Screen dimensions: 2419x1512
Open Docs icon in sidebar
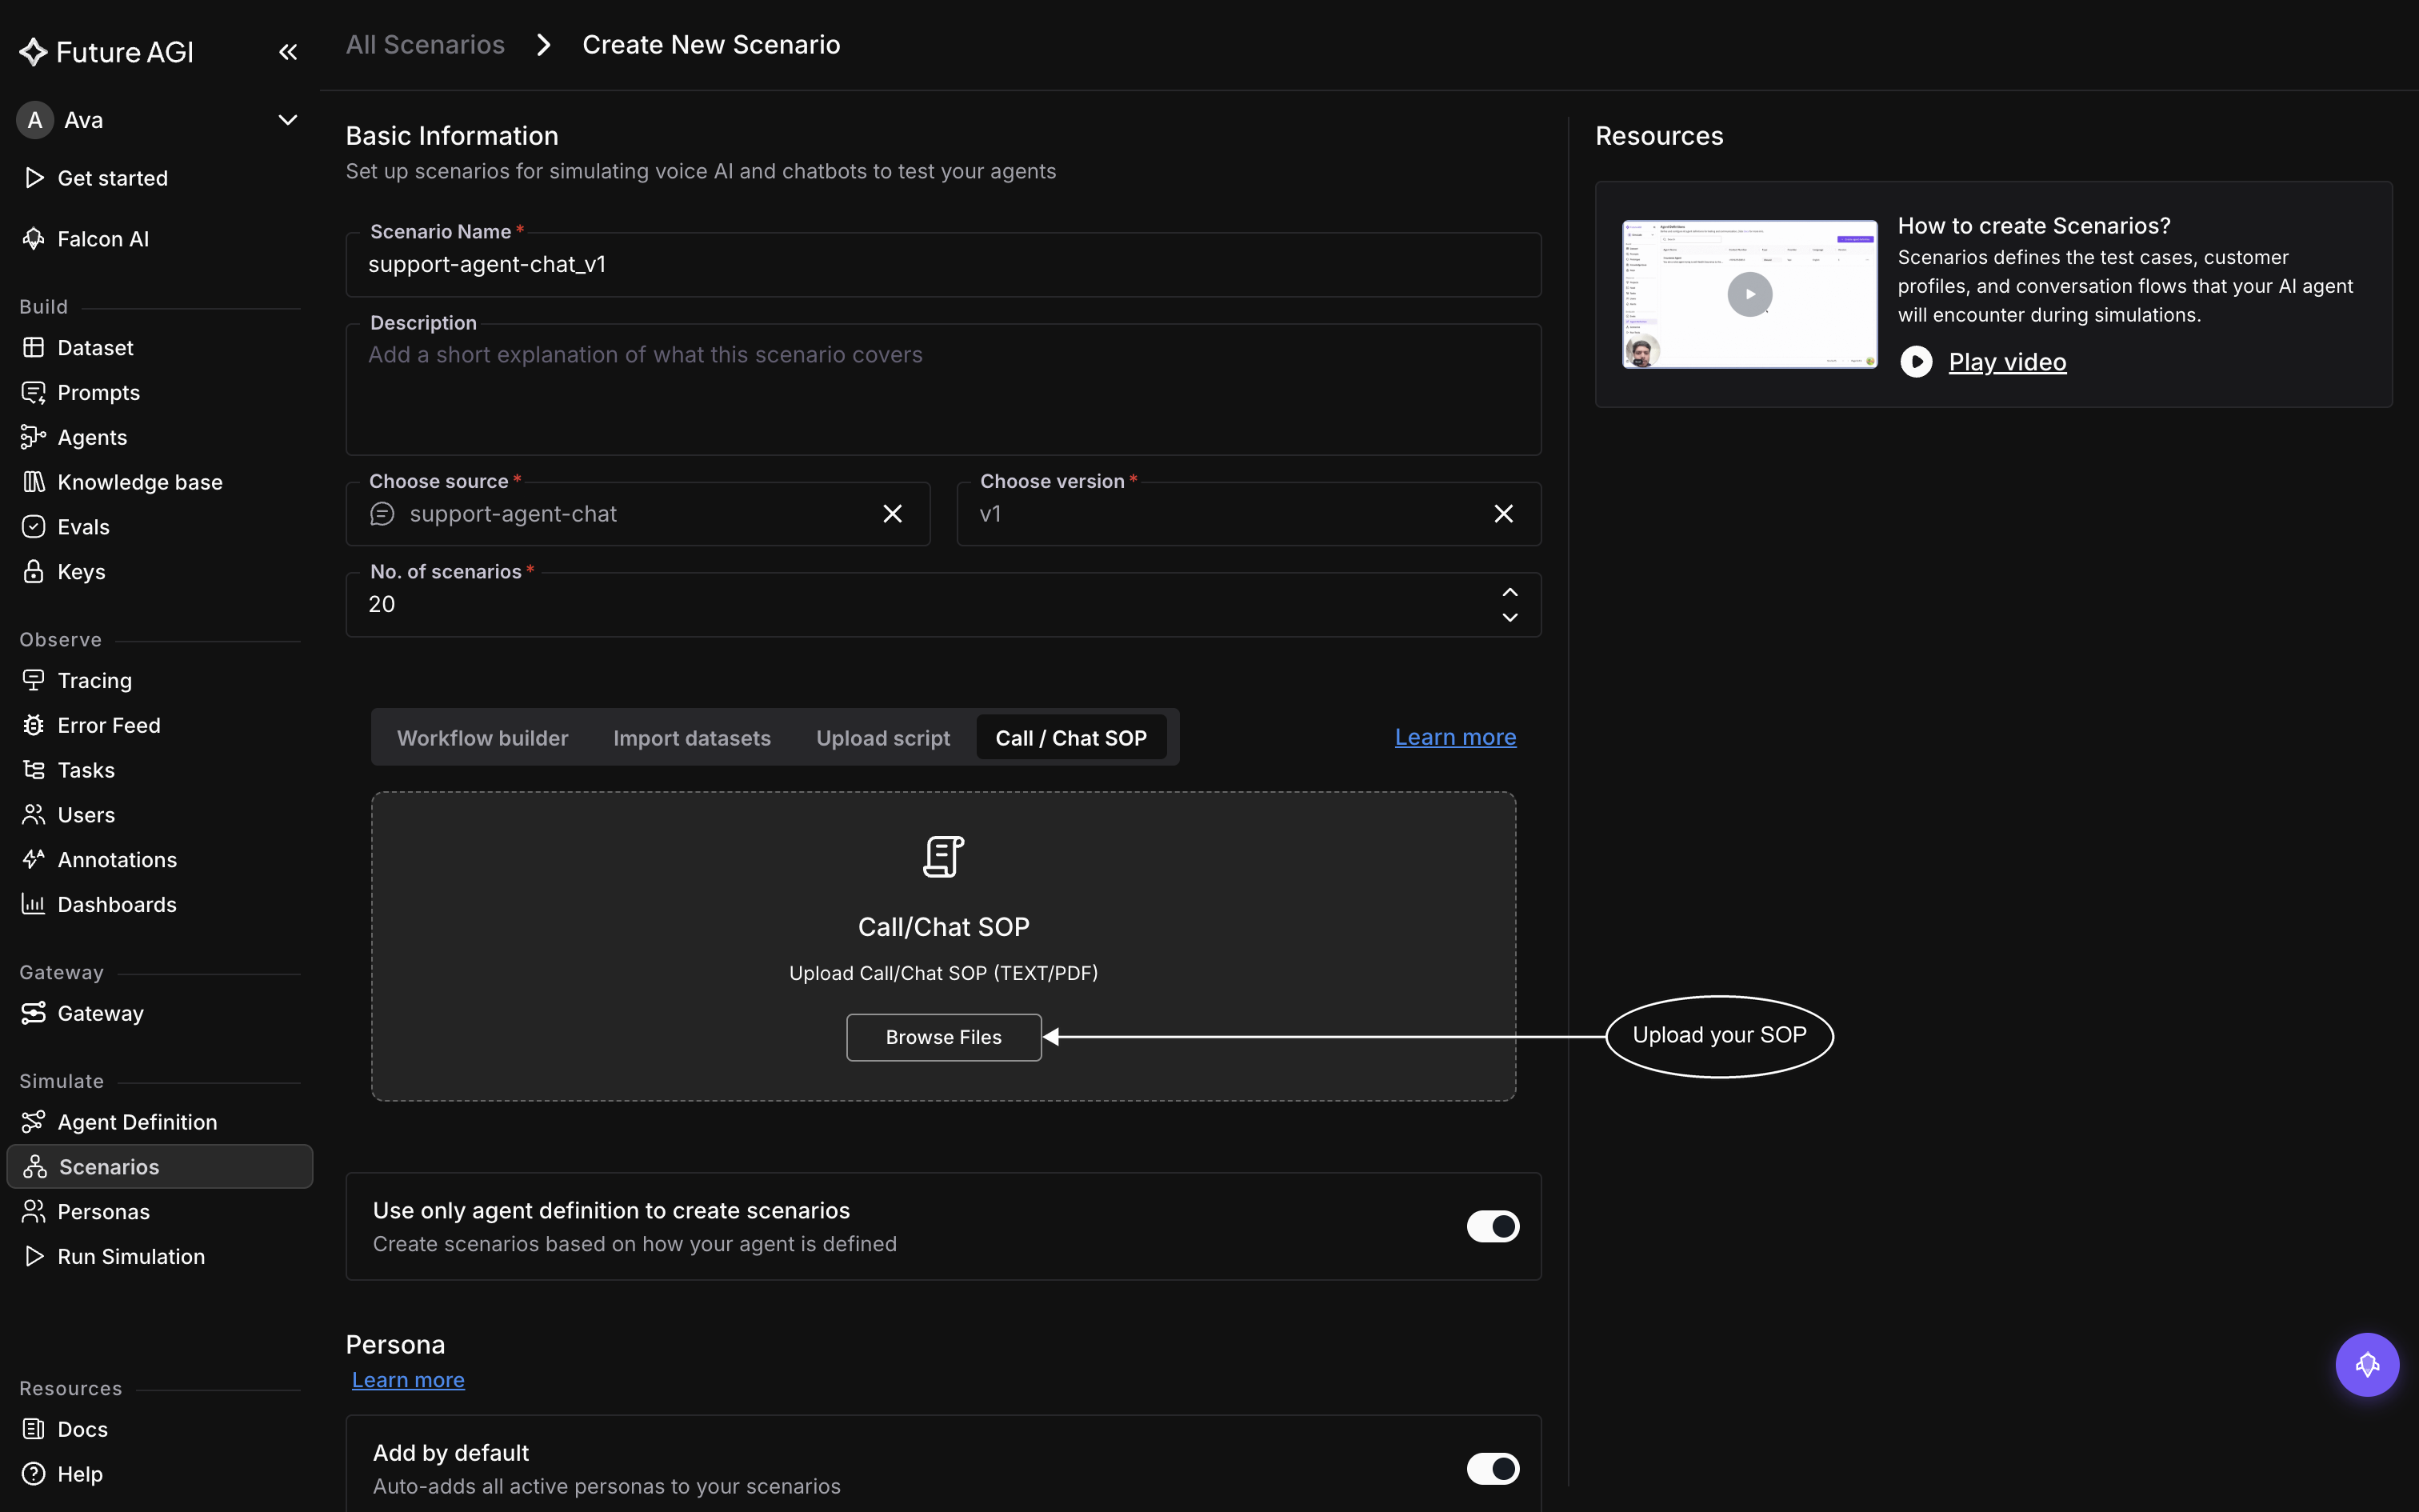(x=34, y=1429)
